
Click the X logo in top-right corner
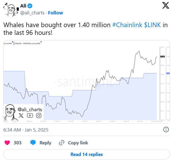tap(166, 6)
